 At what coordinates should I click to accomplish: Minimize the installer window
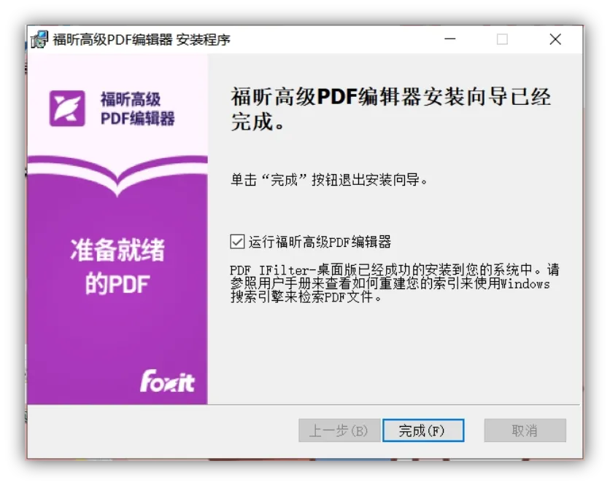[450, 39]
